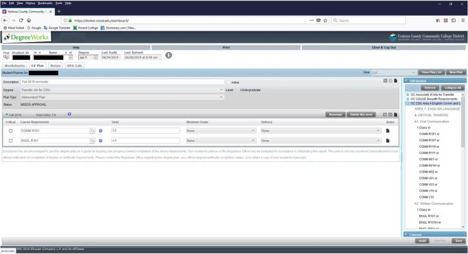This screenshot has height=254, width=468.
Task: Click the View Plan List button
Action: (432, 72)
